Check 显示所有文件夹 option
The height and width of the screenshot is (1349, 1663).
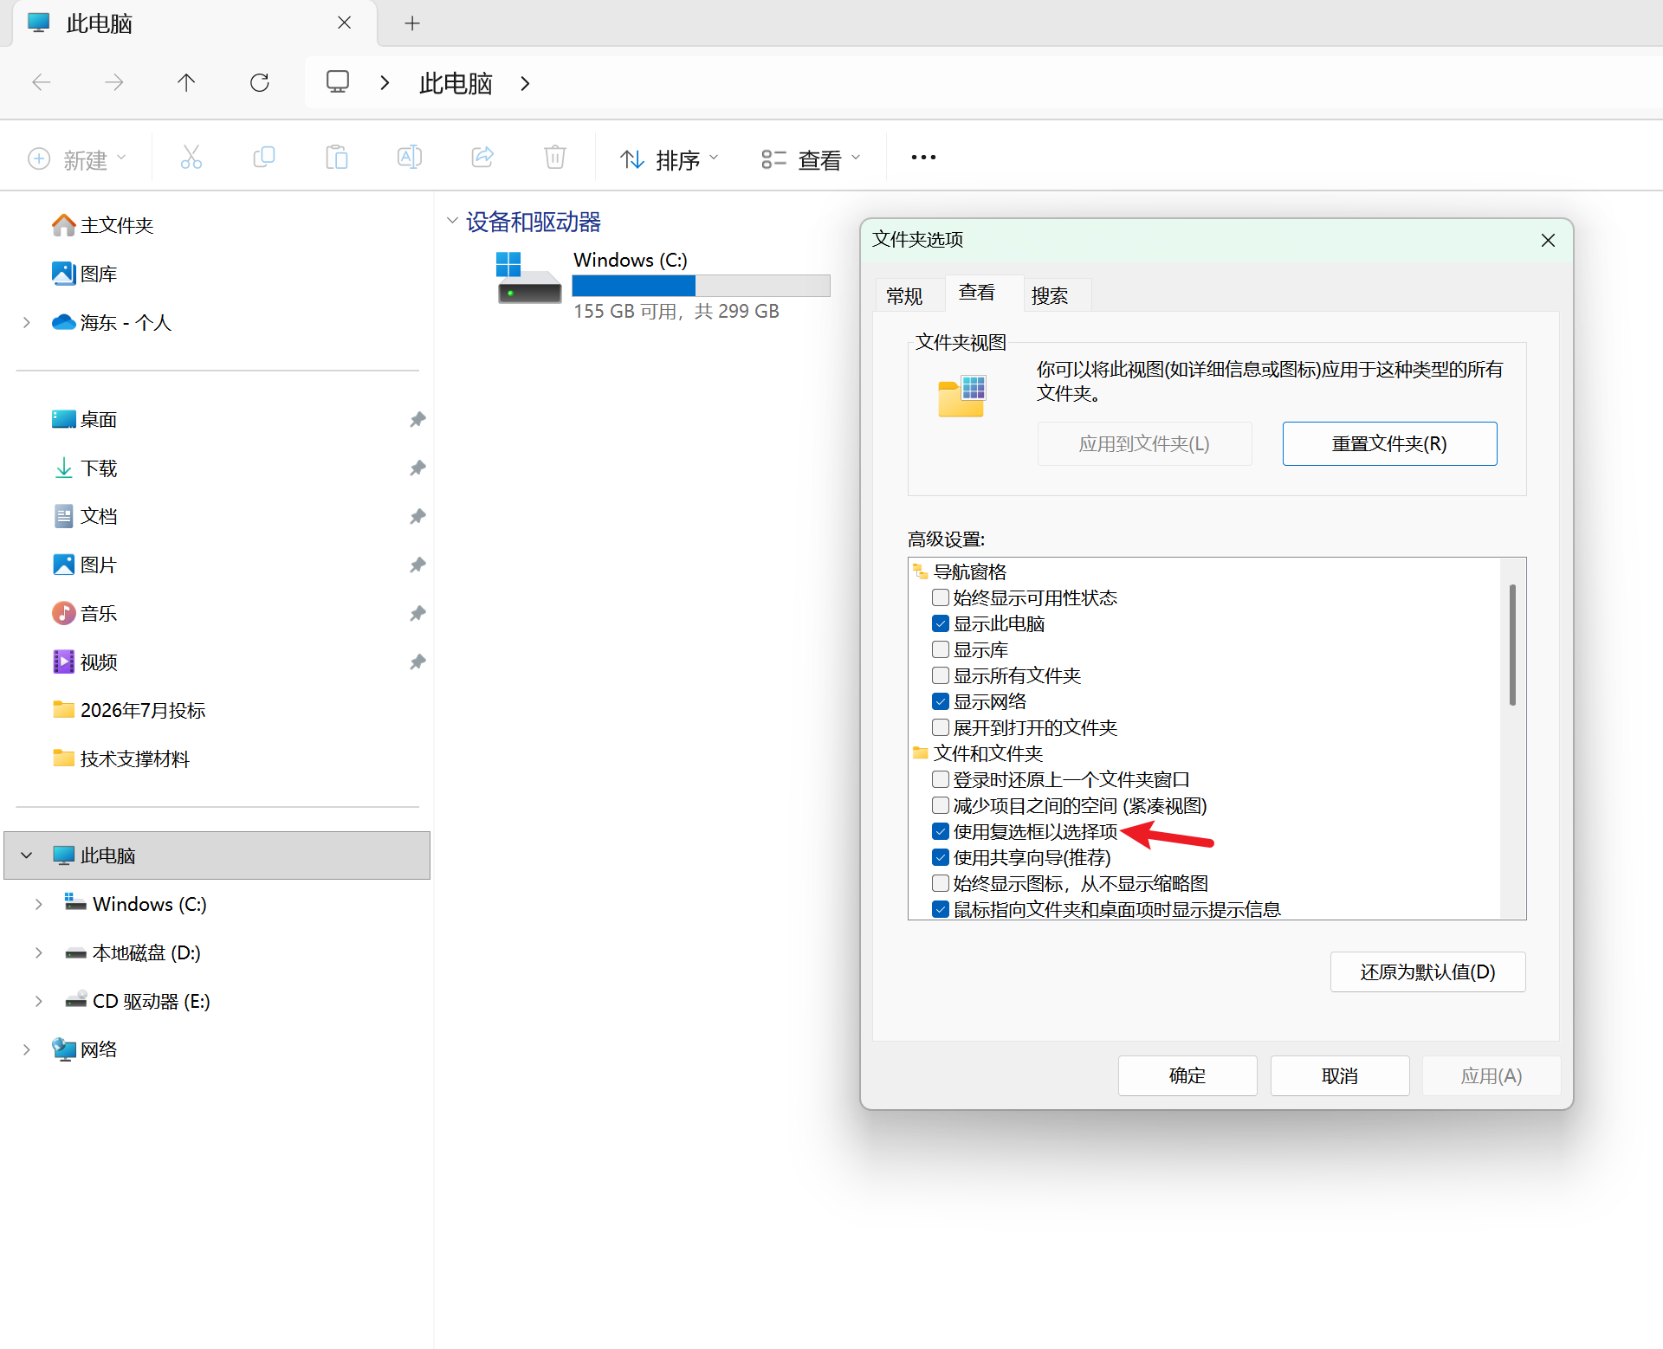[941, 676]
